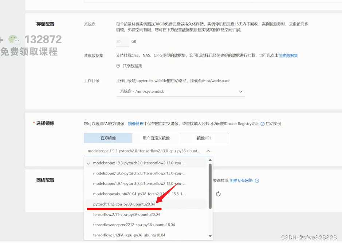Viewport: 342px width, 243px height.
Task: Collapse the image selection dropdown chevron
Action: 208,151
